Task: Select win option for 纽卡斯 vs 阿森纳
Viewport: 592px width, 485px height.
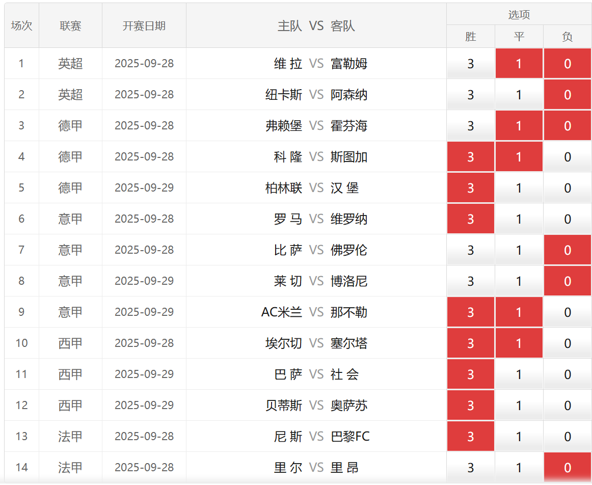Action: tap(470, 95)
